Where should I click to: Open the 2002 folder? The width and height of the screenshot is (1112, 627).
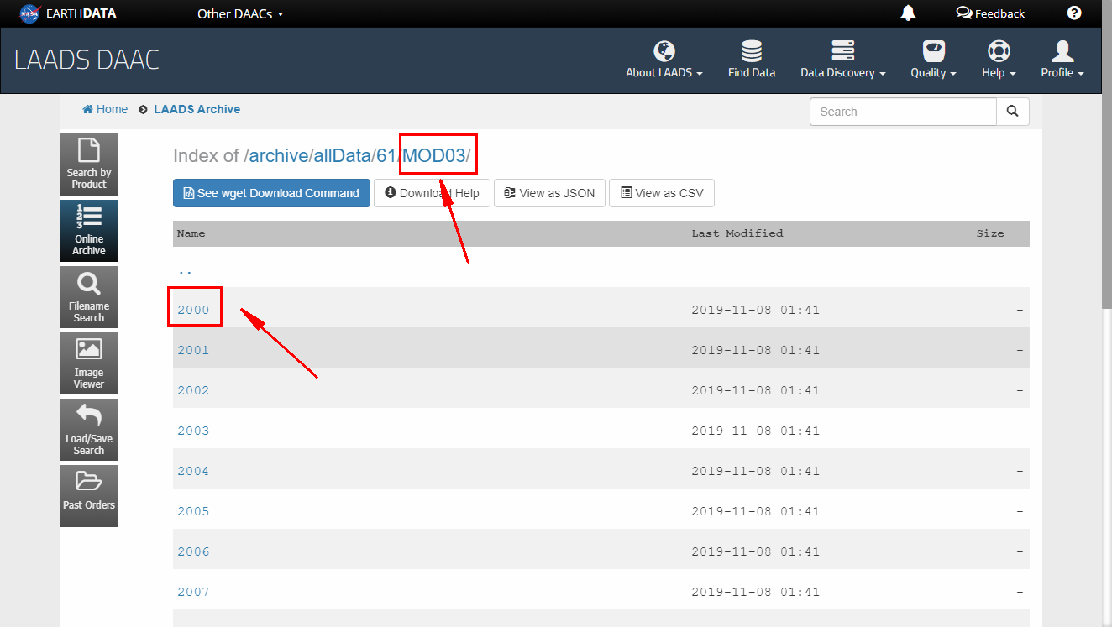tap(193, 390)
